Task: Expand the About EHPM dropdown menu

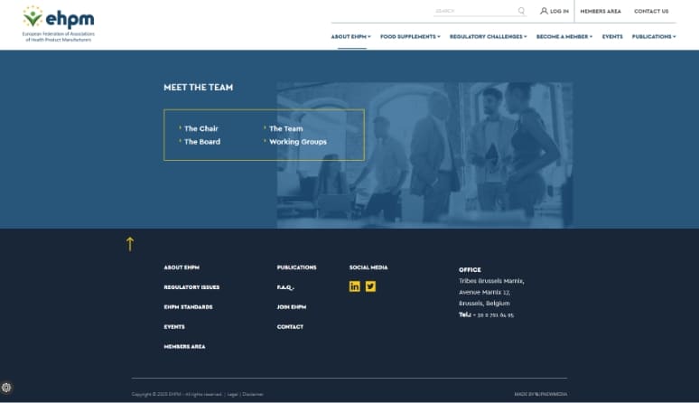Action: point(350,37)
